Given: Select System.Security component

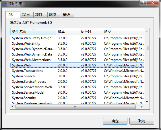Looking at the screenshot, I should click(x=77, y=98).
